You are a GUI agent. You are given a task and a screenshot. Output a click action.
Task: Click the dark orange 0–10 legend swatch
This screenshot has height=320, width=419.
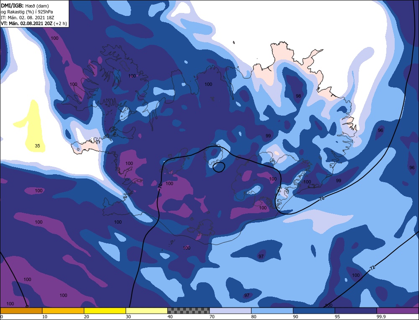pos(21,310)
